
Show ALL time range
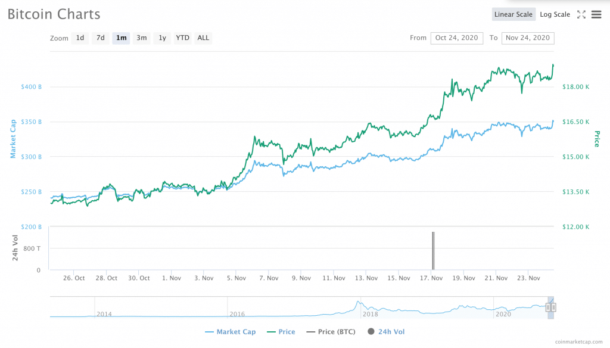(x=203, y=38)
